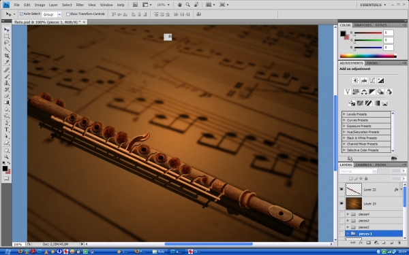Click the red R channel slider

click(x=368, y=33)
